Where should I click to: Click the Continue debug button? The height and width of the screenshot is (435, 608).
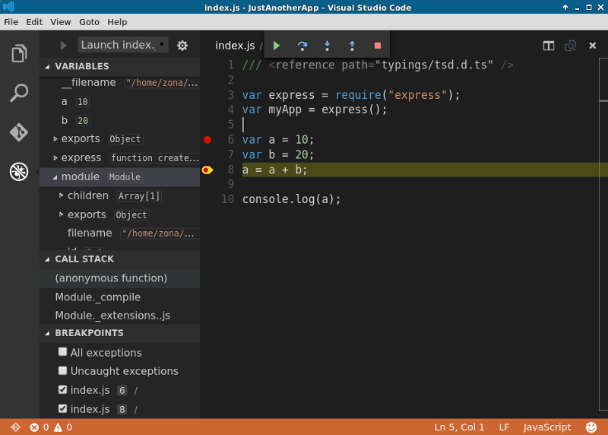pyautogui.click(x=277, y=46)
